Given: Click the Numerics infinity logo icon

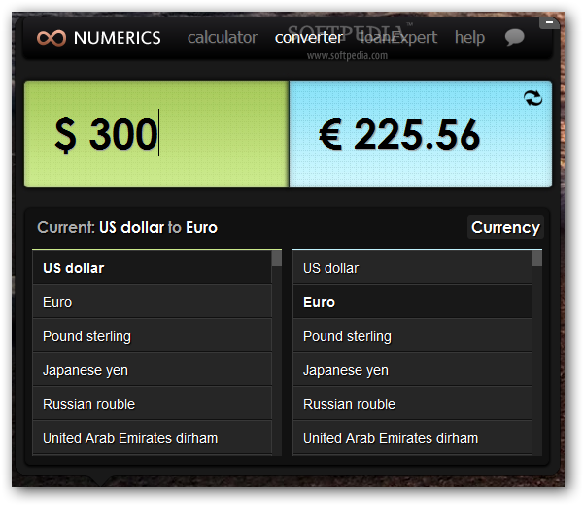Looking at the screenshot, I should (x=52, y=38).
